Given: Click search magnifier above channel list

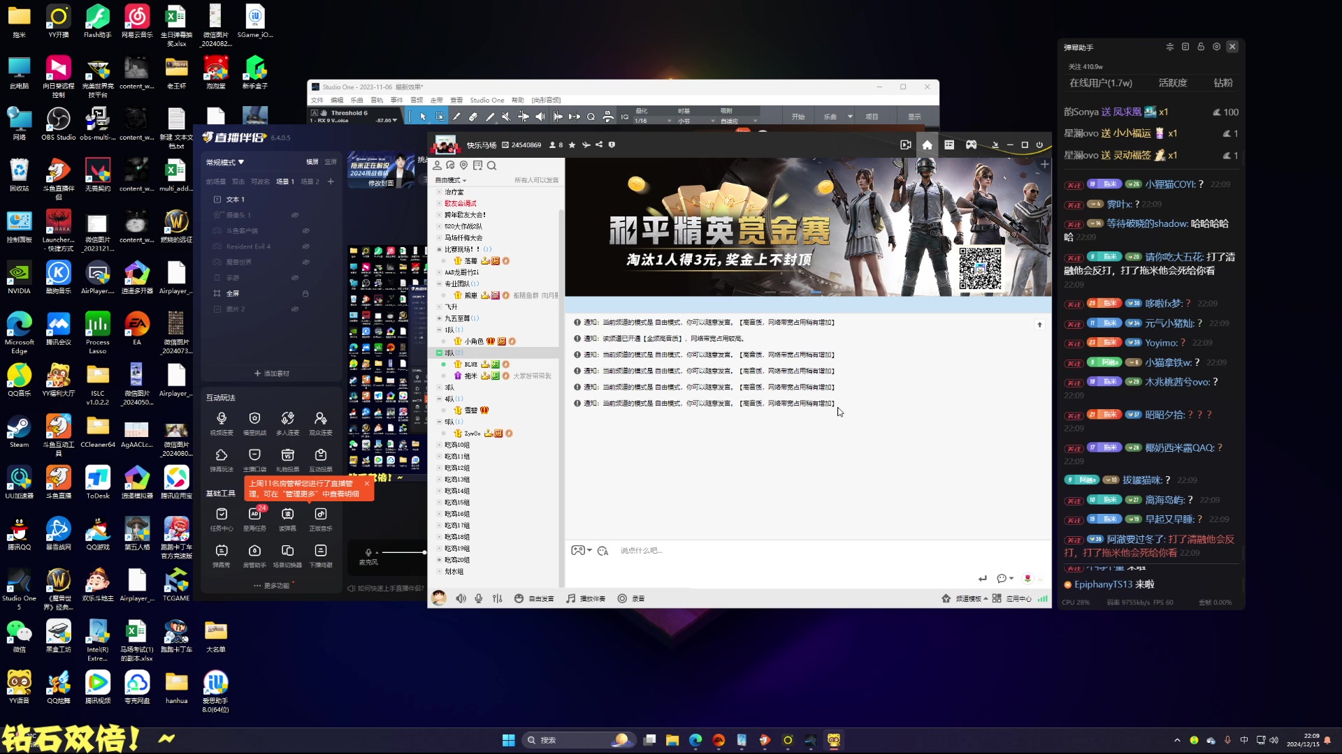Looking at the screenshot, I should click(x=491, y=165).
